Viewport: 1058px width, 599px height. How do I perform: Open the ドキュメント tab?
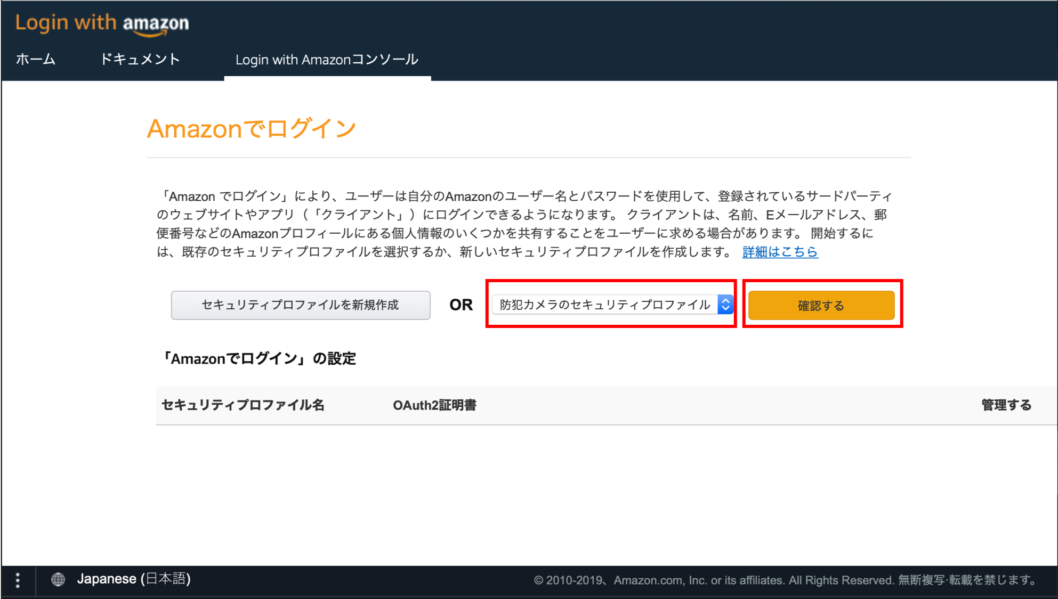coord(140,59)
